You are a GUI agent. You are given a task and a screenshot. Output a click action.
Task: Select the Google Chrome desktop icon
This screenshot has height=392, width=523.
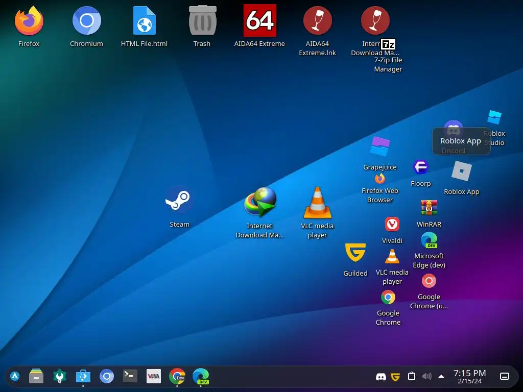click(388, 298)
